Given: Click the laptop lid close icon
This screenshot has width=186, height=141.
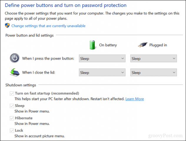Looking at the screenshot, I should (x=15, y=72).
